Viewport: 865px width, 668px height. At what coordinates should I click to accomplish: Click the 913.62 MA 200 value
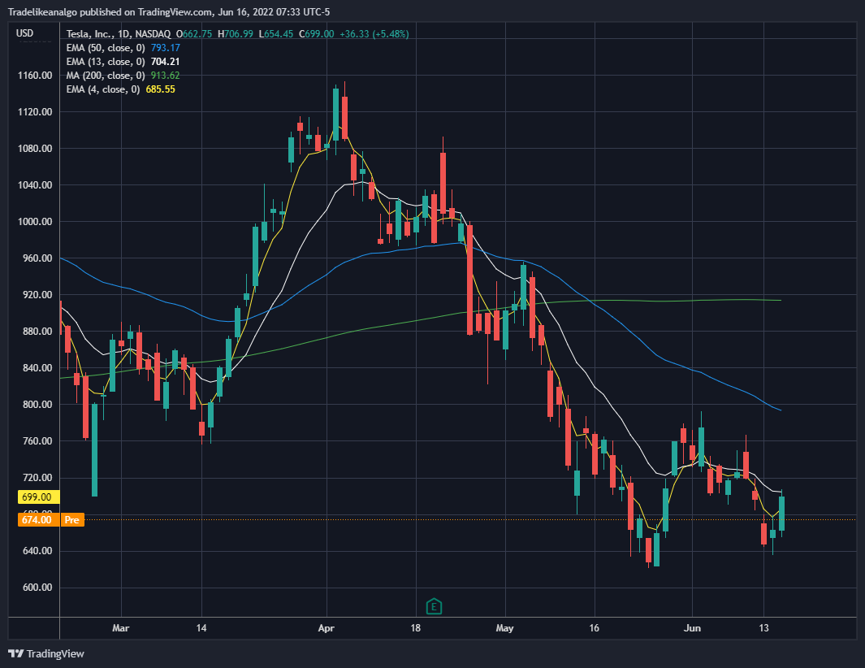[166, 76]
